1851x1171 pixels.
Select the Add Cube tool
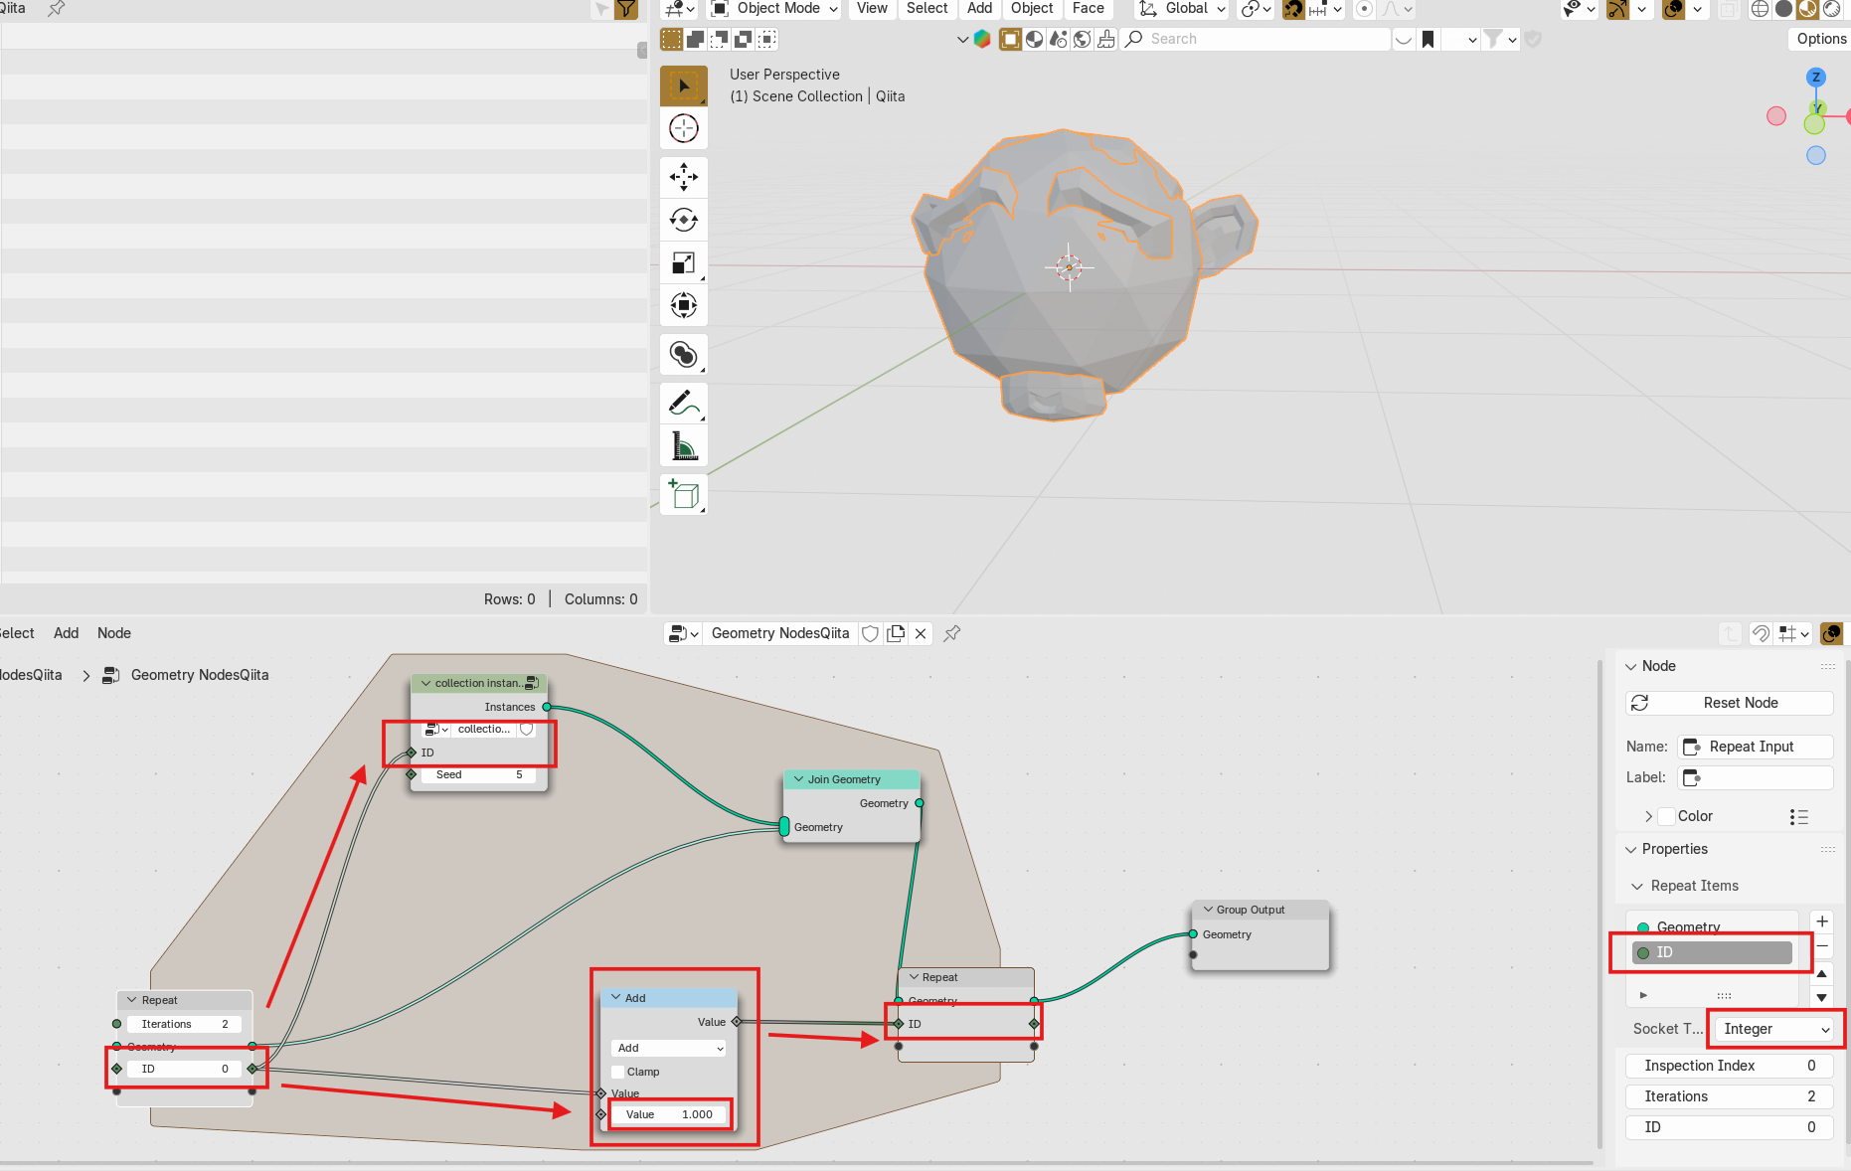(x=684, y=494)
